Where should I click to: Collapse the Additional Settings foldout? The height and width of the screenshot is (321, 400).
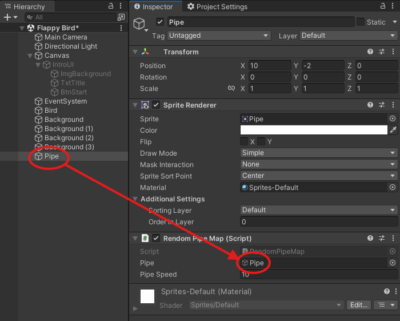click(135, 199)
